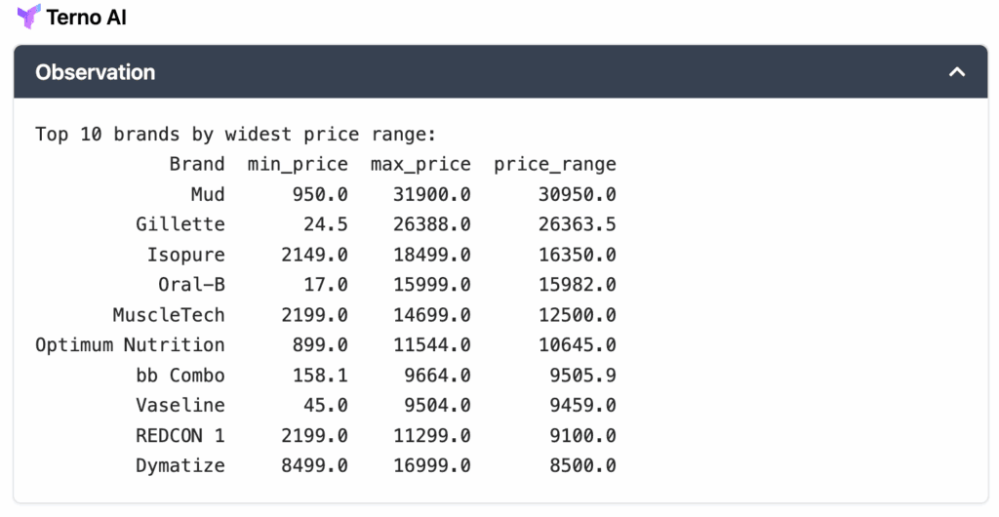This screenshot has width=999, height=517.
Task: Click the Terno AI purple logo icon
Action: [29, 17]
